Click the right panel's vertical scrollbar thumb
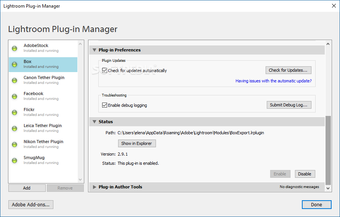 pos(328,150)
